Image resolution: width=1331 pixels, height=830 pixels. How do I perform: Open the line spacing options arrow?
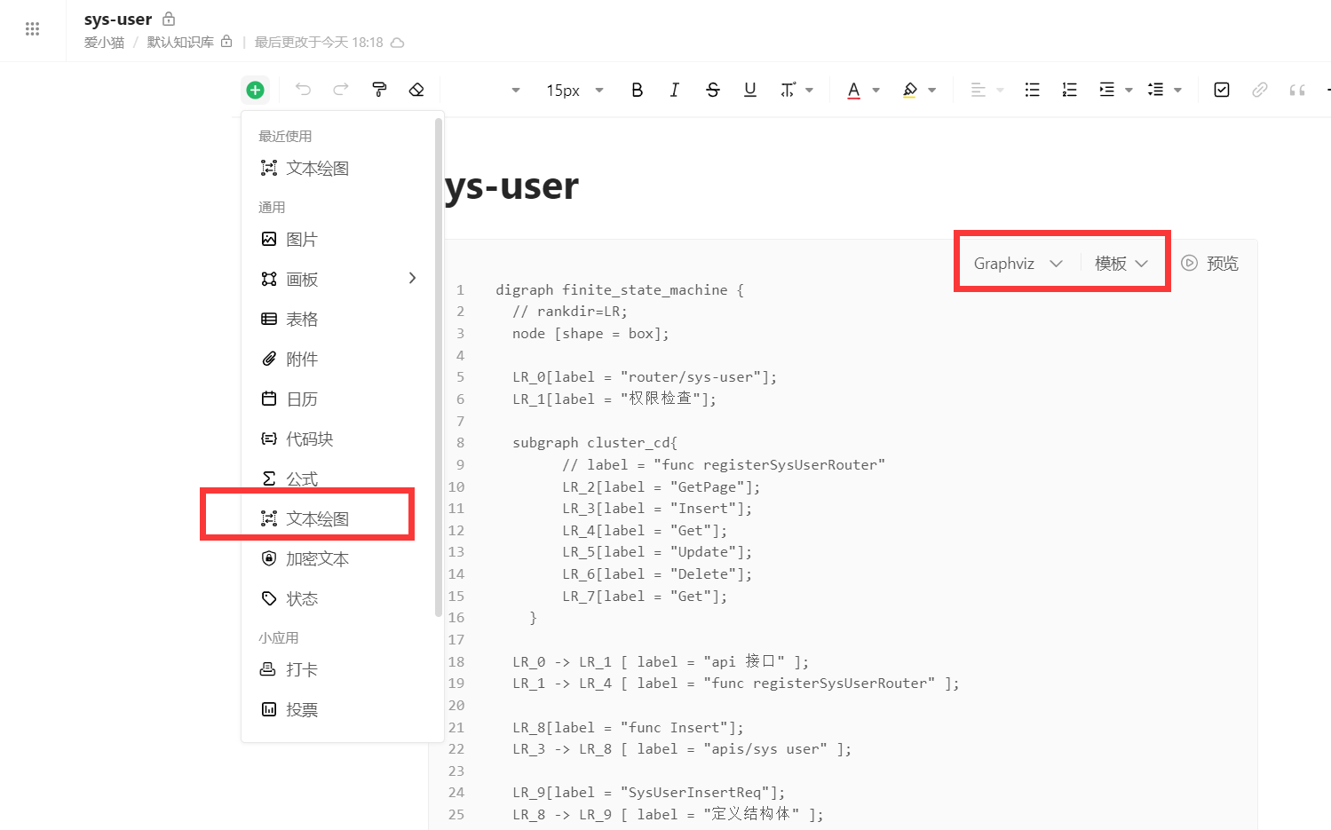[x=1177, y=90]
